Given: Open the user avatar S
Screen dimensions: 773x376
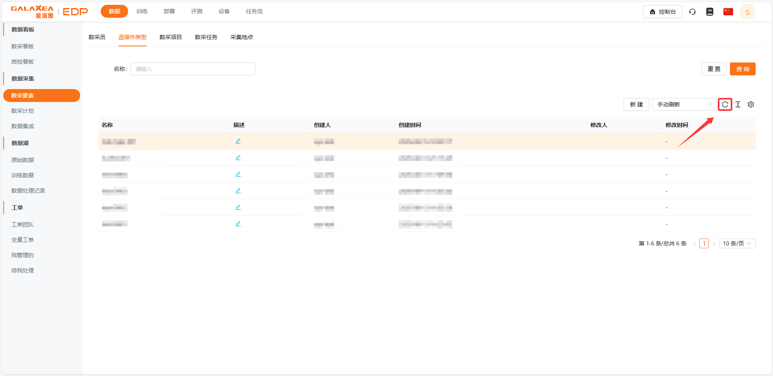Looking at the screenshot, I should [747, 12].
